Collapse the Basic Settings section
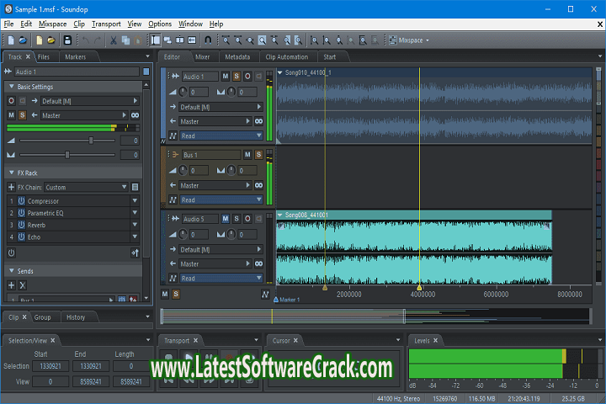The image size is (606, 404). coord(11,87)
